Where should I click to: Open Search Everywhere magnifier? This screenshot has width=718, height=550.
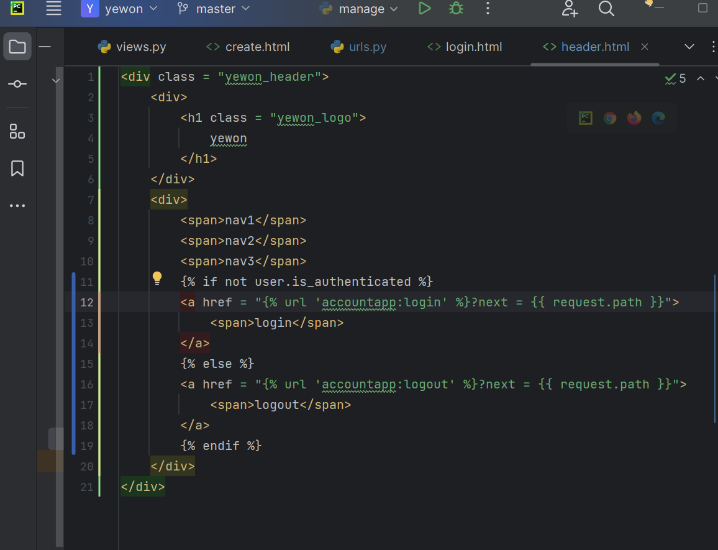click(x=606, y=9)
